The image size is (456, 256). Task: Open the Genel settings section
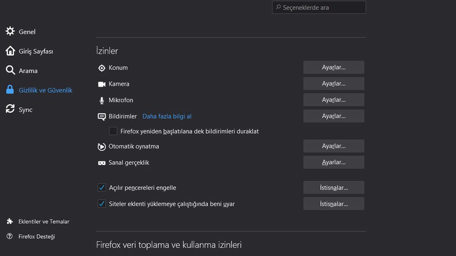pyautogui.click(x=27, y=31)
